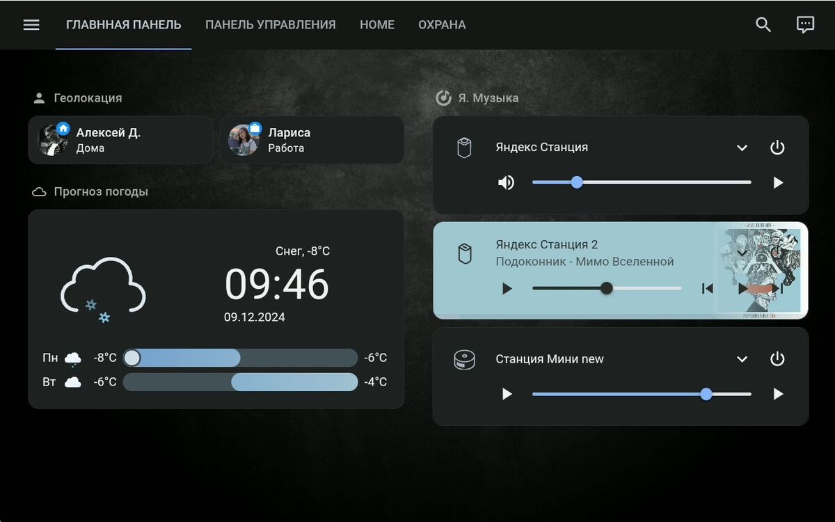Click Алексей Д. avatar picture
835x522 pixels.
click(54, 140)
